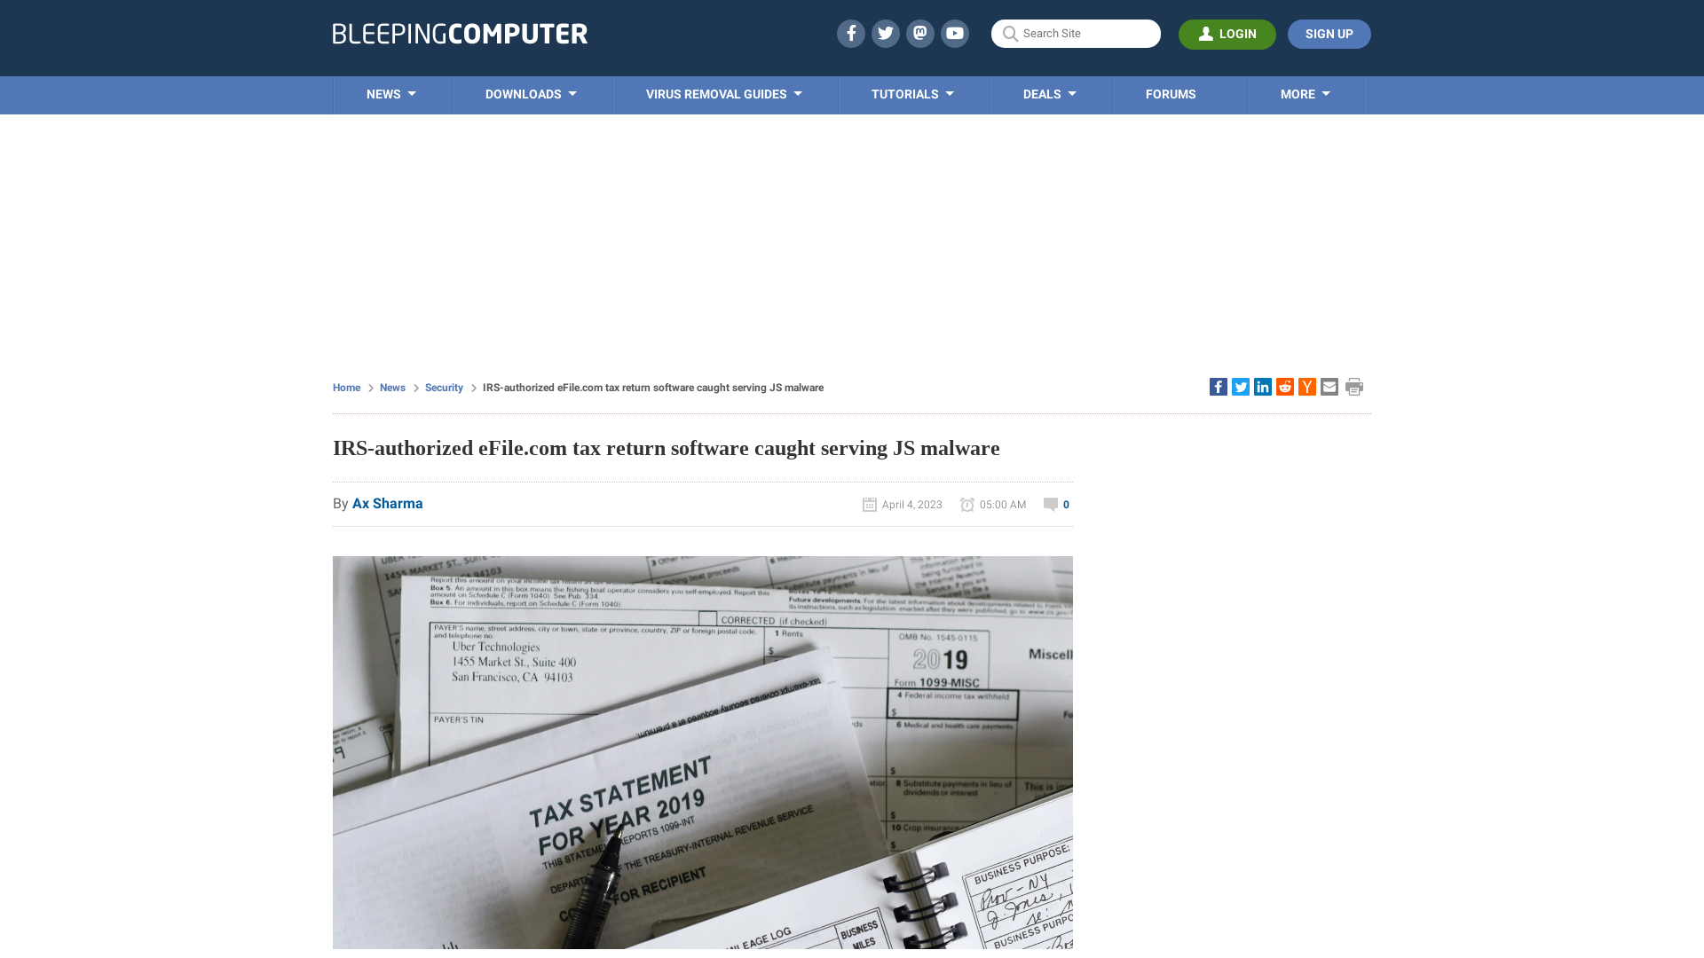This screenshot has width=1704, height=958.
Task: Click the Security breadcrumb link
Action: click(444, 387)
